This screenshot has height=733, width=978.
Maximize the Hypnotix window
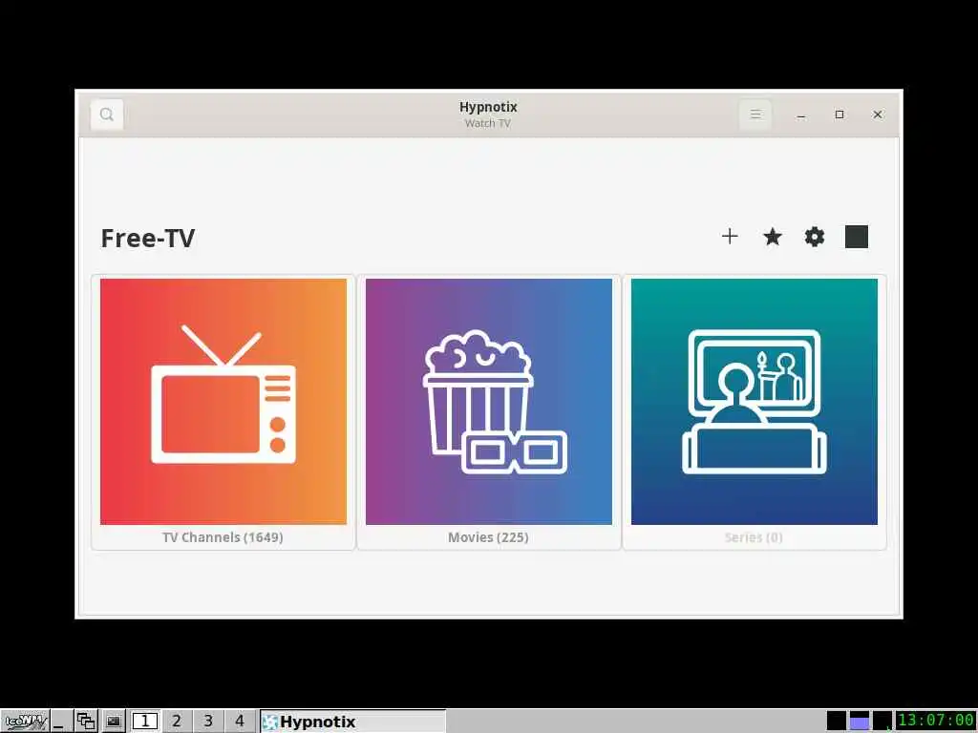tap(840, 115)
